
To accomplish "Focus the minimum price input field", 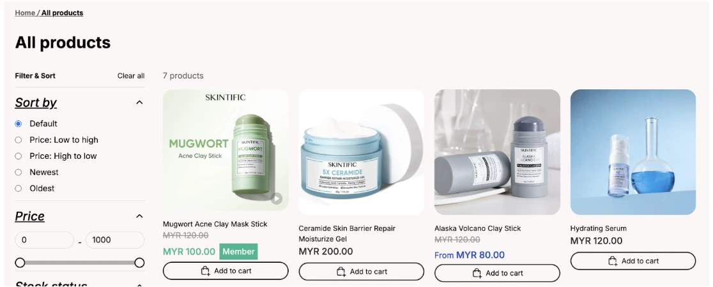I will 44,240.
